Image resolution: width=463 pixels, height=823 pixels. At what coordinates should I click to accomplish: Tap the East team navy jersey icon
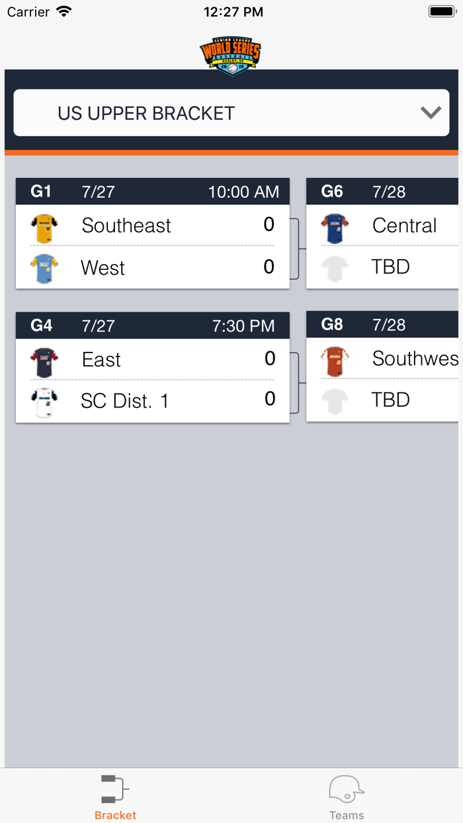[44, 363]
